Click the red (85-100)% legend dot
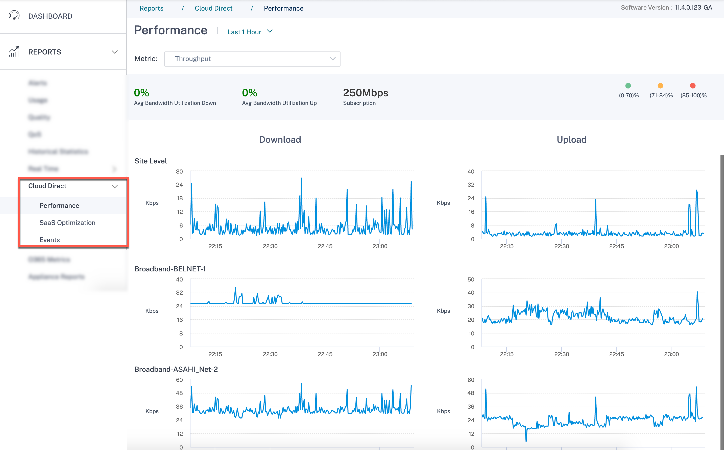Screen dimensions: 724x450 (693, 86)
